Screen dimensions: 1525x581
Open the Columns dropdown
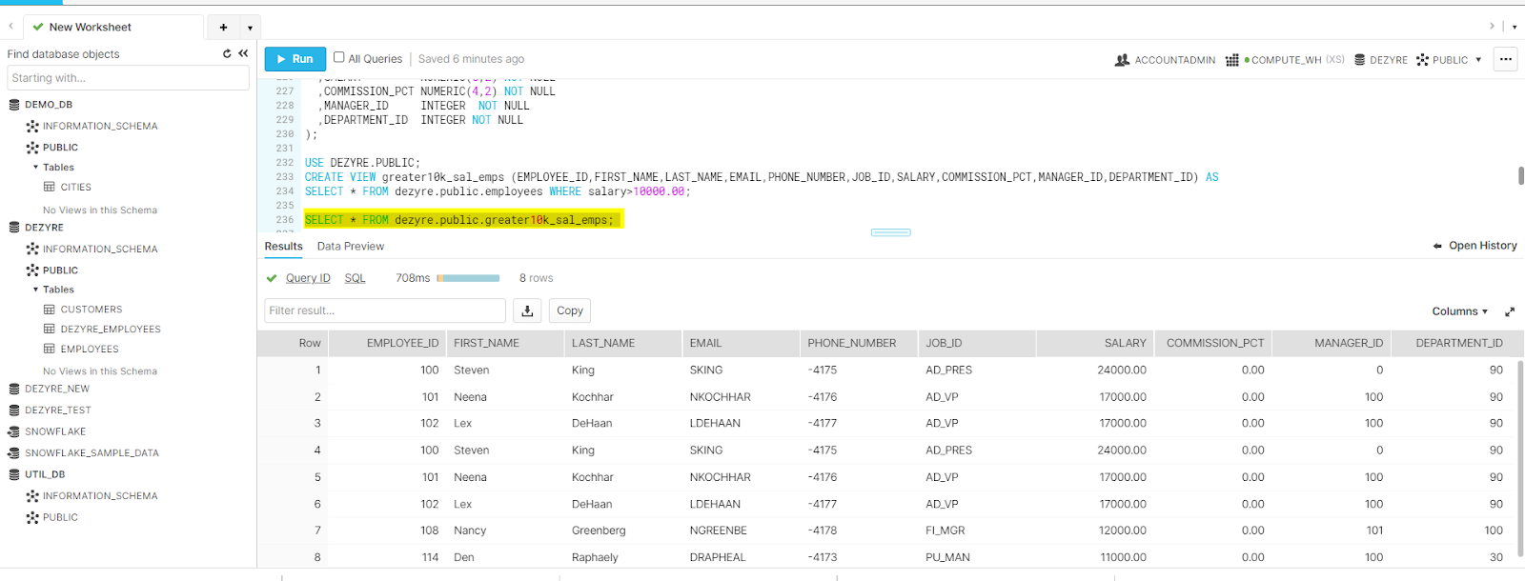click(1459, 311)
